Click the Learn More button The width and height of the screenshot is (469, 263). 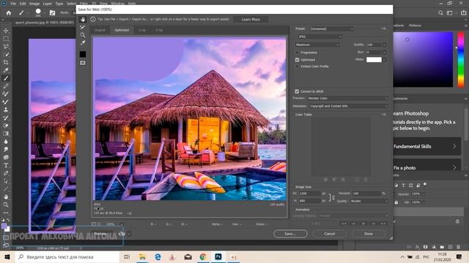pos(251,20)
